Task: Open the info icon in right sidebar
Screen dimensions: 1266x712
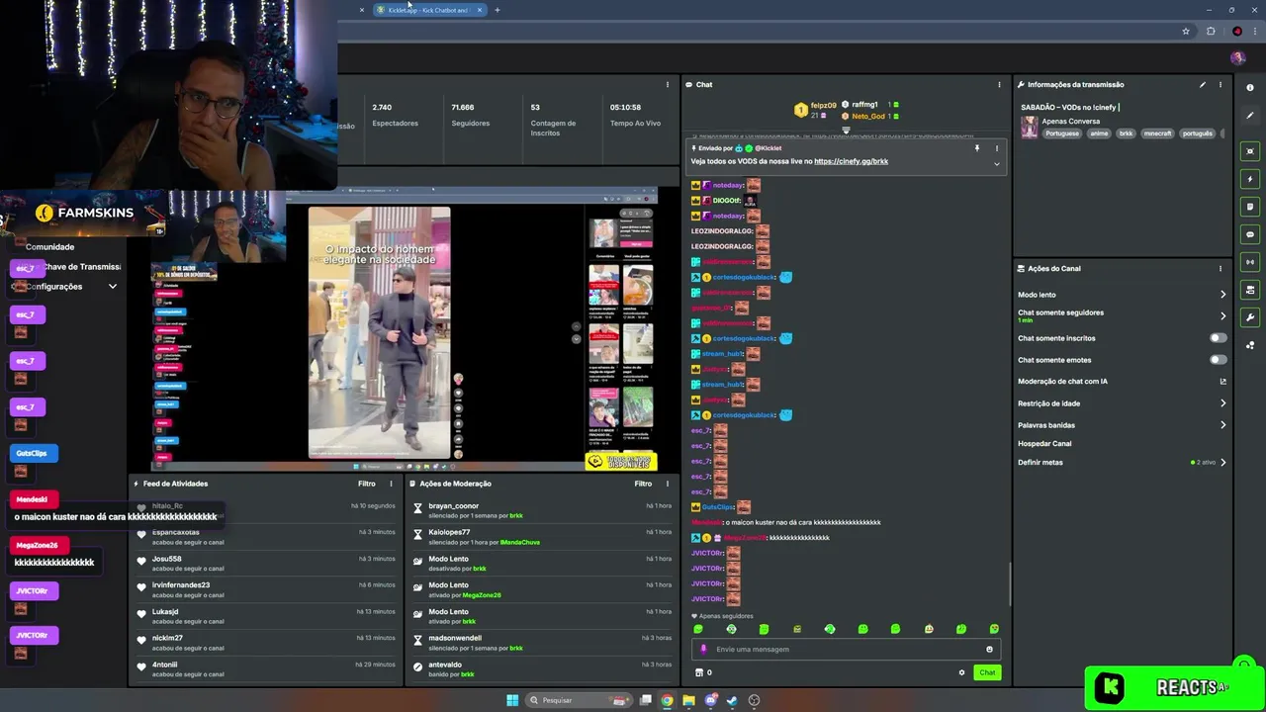Action: (1250, 88)
